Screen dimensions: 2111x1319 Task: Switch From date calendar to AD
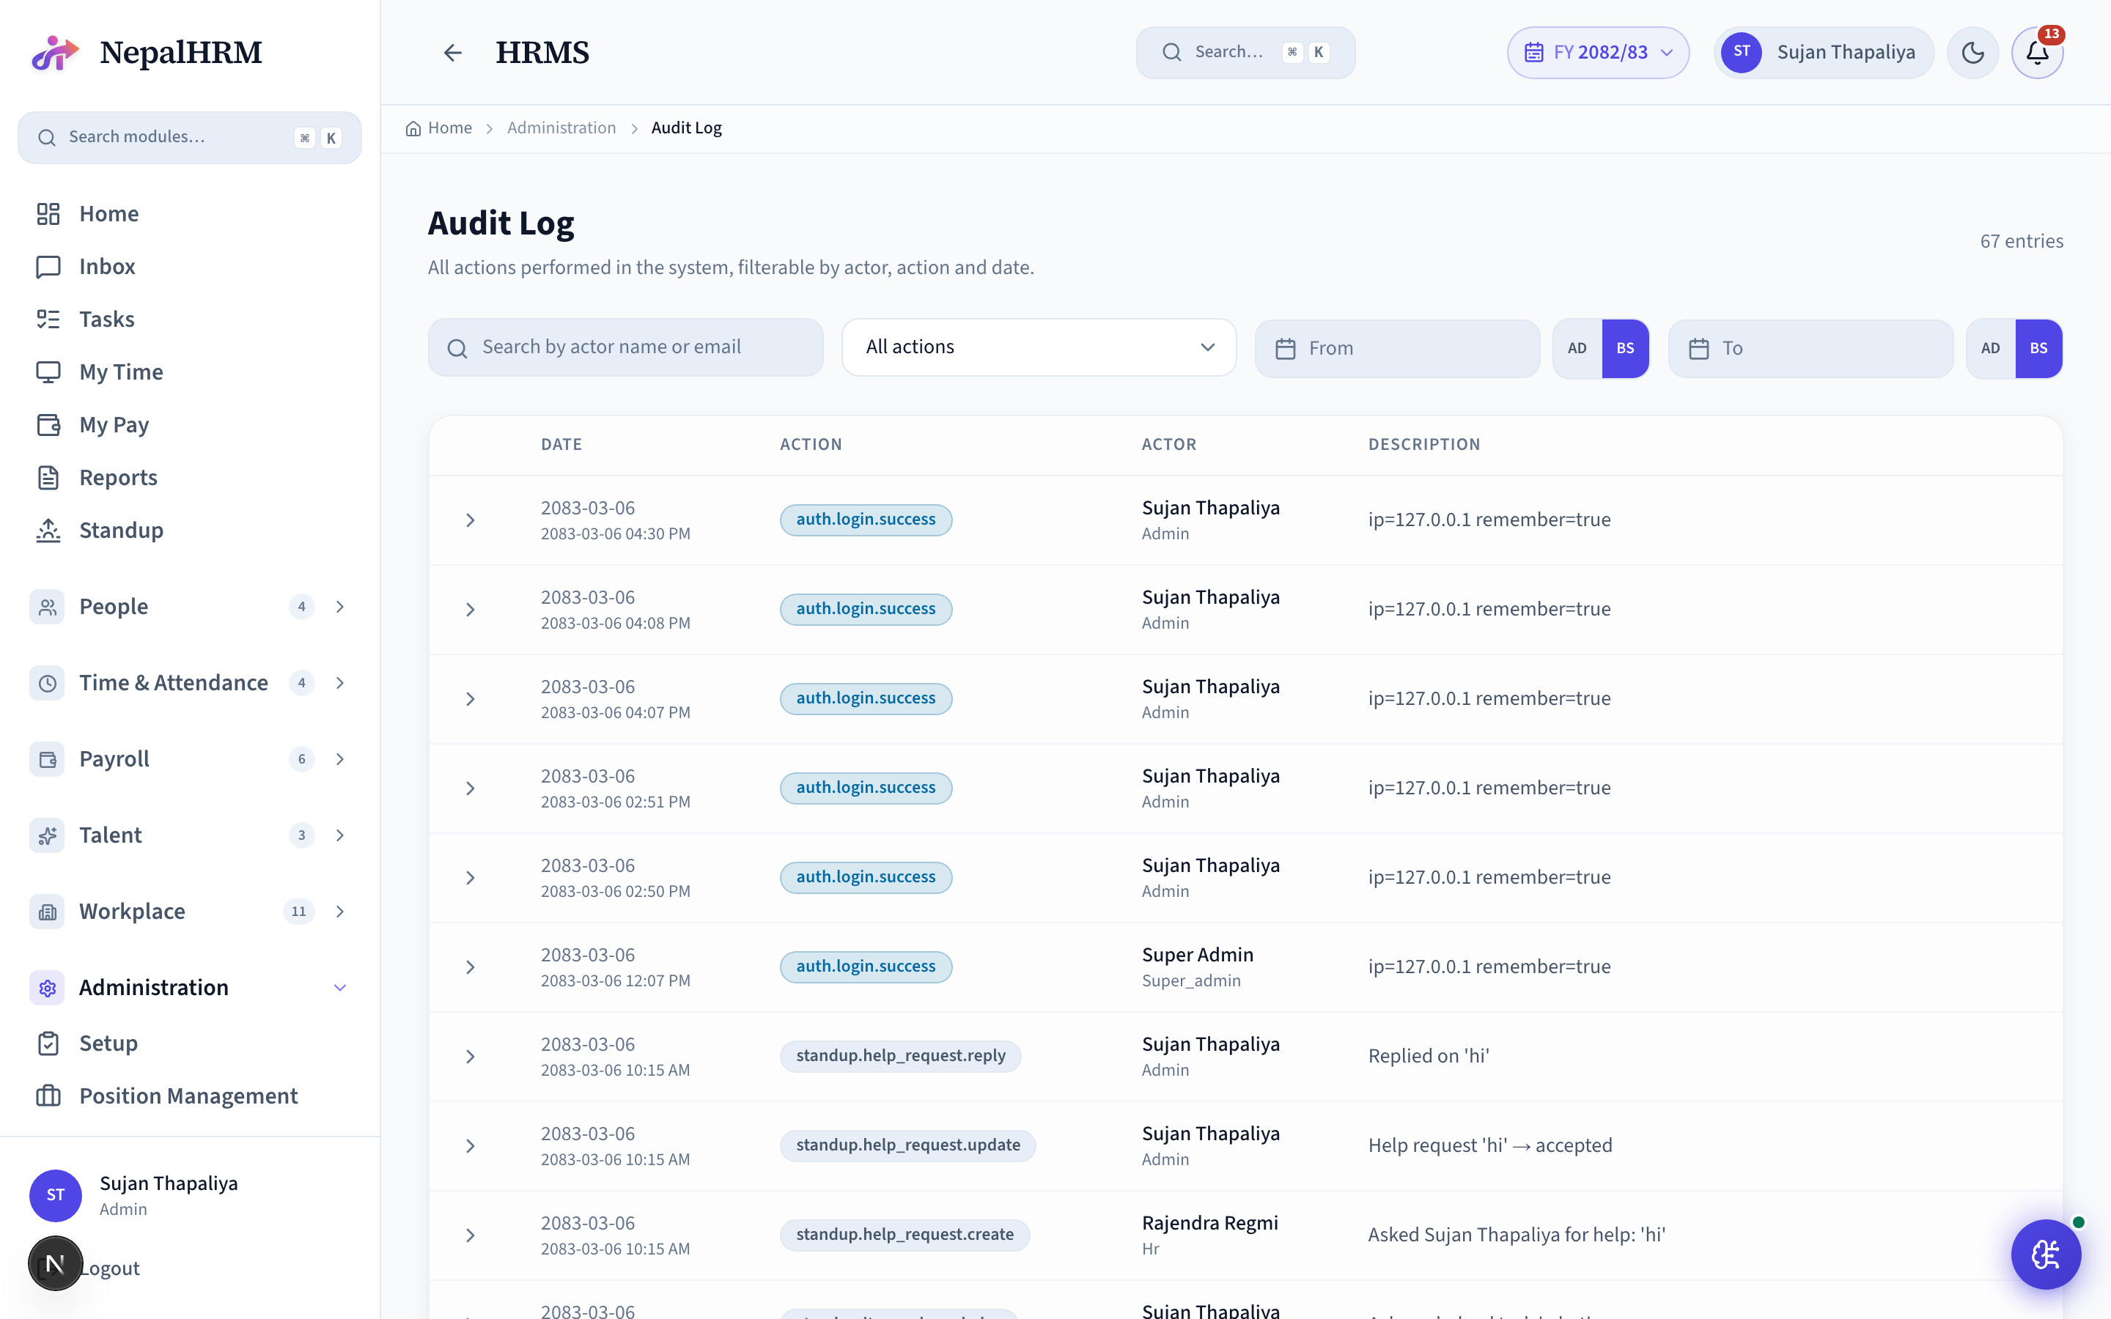1577,348
